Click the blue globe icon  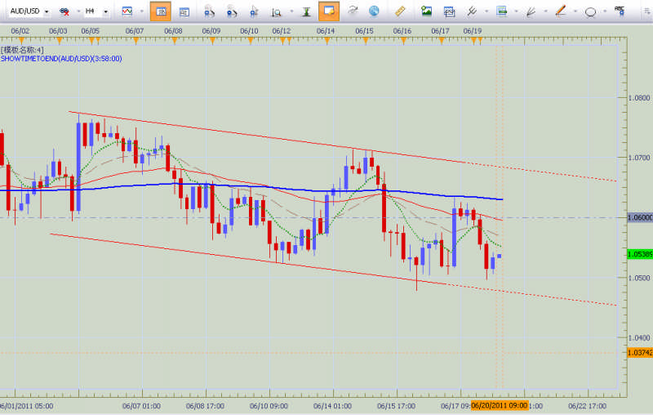coord(374,11)
